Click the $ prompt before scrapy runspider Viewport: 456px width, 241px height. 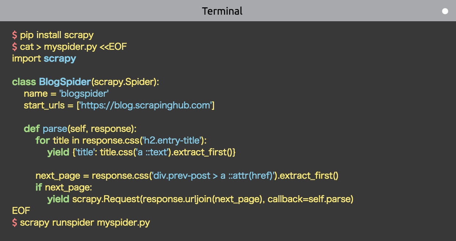pos(15,223)
